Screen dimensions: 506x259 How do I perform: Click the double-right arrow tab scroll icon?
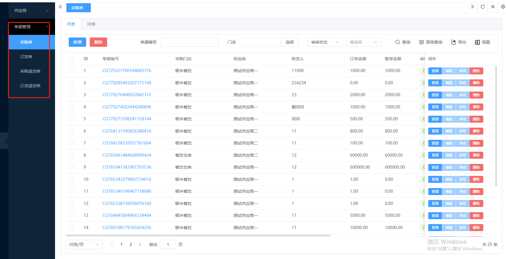coord(472,7)
